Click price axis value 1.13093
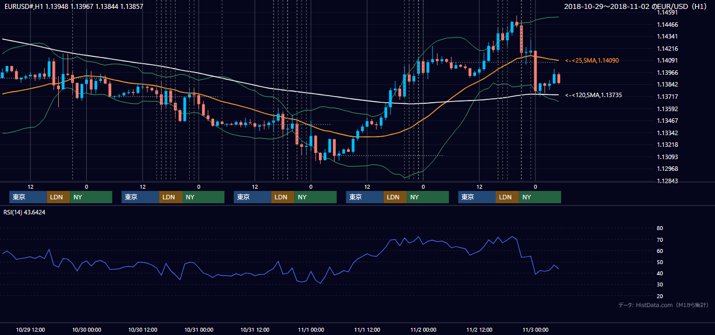The width and height of the screenshot is (715, 335). click(667, 157)
